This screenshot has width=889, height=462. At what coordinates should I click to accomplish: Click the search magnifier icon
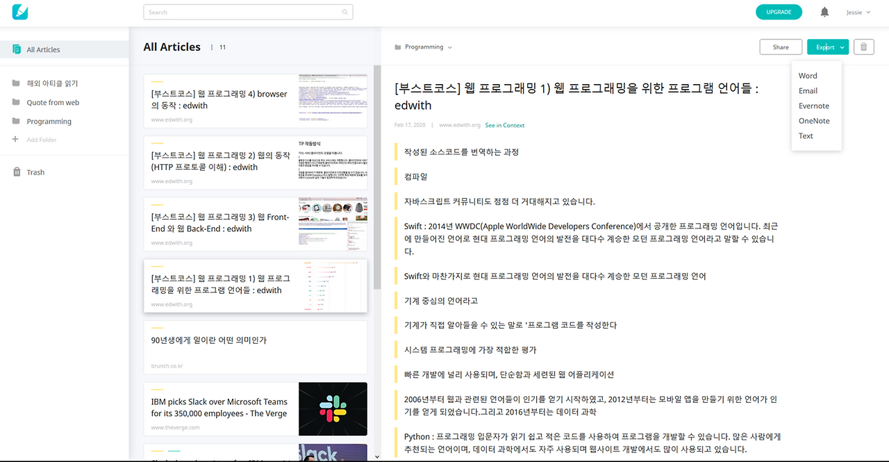(345, 12)
